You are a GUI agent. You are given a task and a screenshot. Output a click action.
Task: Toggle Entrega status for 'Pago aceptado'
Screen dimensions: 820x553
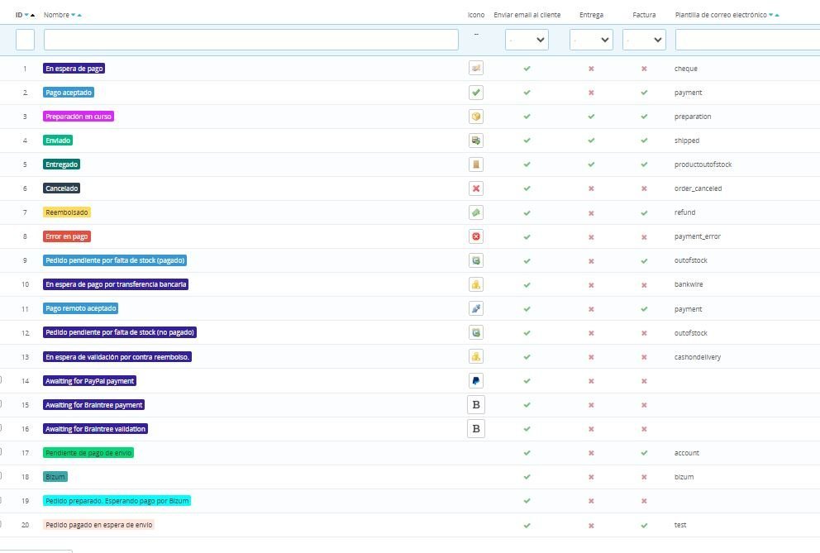pyautogui.click(x=592, y=93)
